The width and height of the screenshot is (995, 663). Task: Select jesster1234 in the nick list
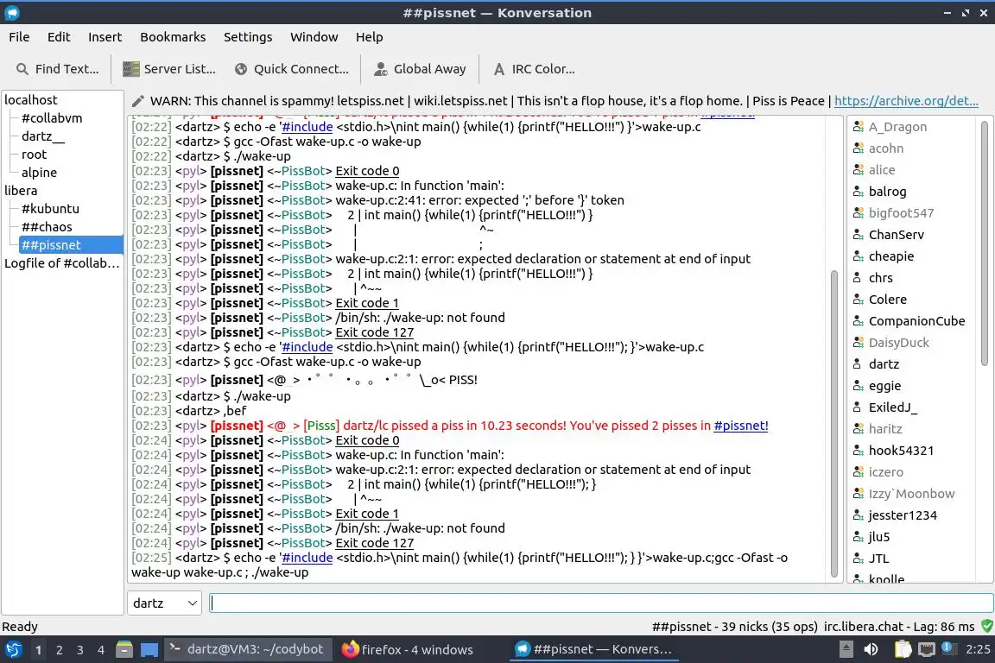(903, 515)
